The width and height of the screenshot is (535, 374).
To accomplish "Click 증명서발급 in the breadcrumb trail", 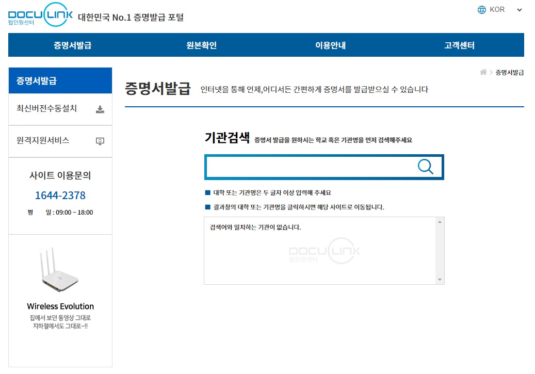I will pos(509,72).
